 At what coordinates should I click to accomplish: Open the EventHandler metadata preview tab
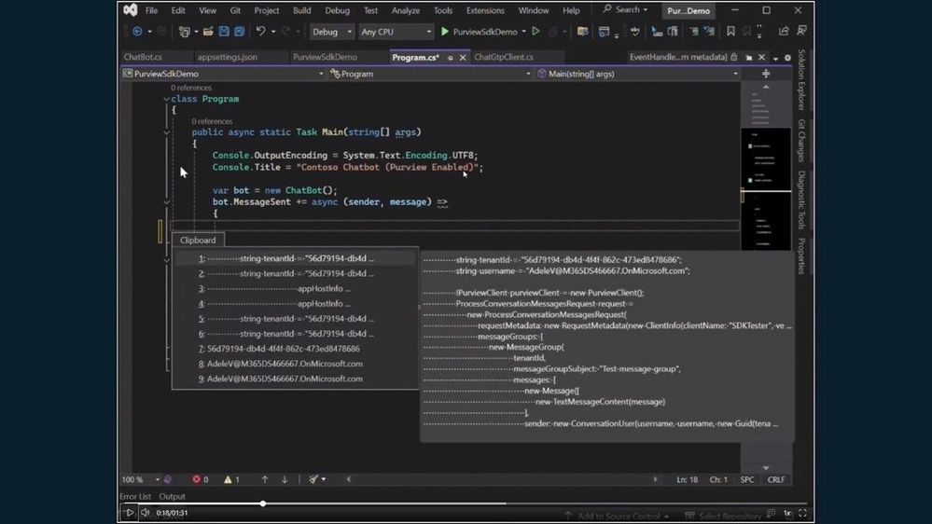coord(678,57)
